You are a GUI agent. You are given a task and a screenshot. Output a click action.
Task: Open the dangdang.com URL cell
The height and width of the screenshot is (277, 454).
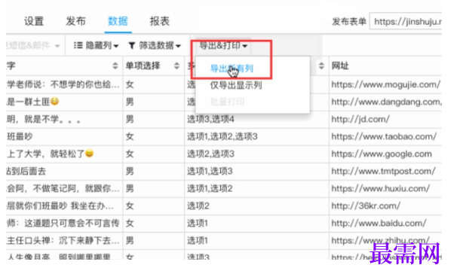(386, 102)
